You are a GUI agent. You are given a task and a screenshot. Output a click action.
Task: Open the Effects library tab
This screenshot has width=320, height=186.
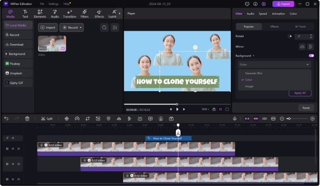pyautogui.click(x=99, y=14)
